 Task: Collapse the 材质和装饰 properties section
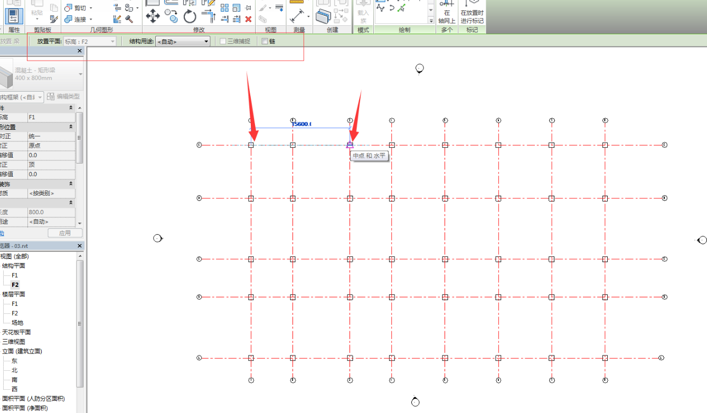point(71,184)
